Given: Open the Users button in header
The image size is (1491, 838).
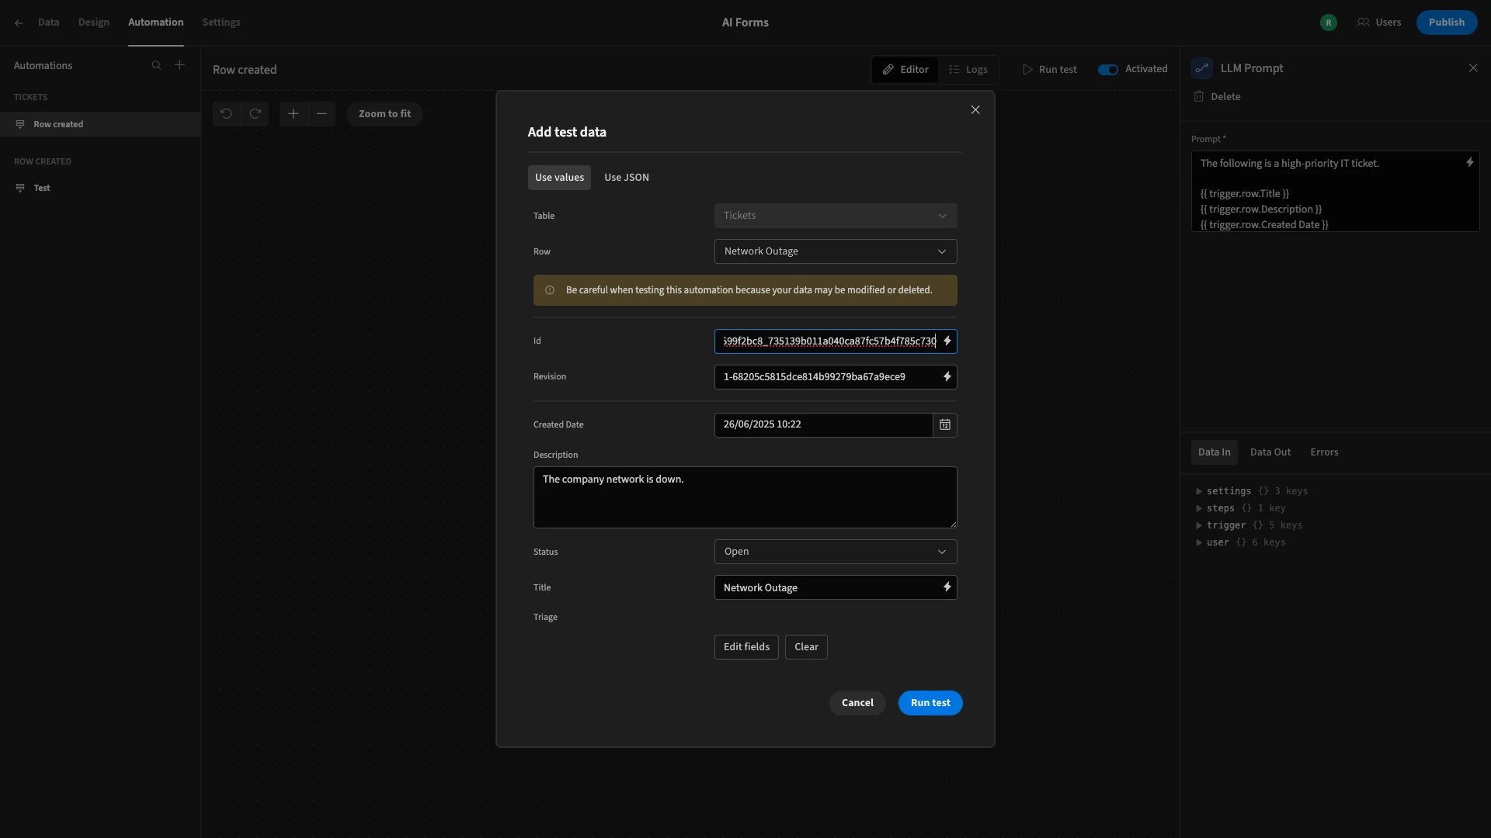Looking at the screenshot, I should click(1379, 23).
